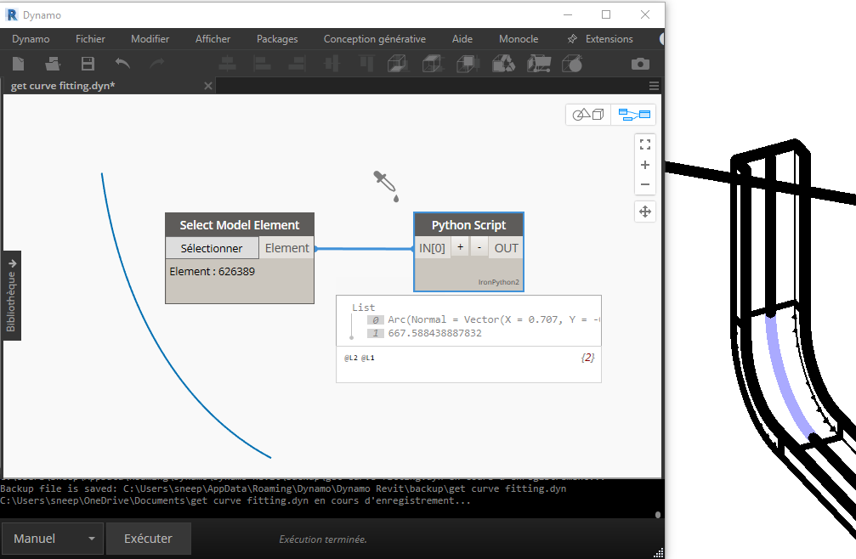Click the Element : 626389 text
This screenshot has height=559, width=856.
coord(212,271)
